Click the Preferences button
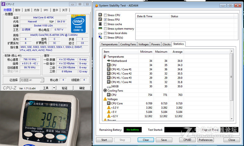This screenshot has width=244, height=146. 205,140
